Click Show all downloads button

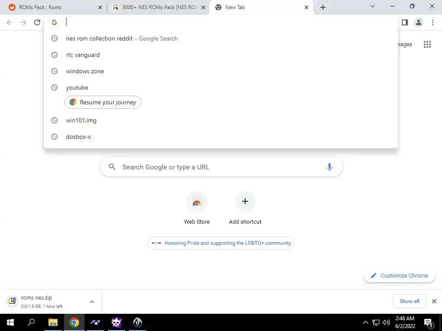tap(409, 301)
